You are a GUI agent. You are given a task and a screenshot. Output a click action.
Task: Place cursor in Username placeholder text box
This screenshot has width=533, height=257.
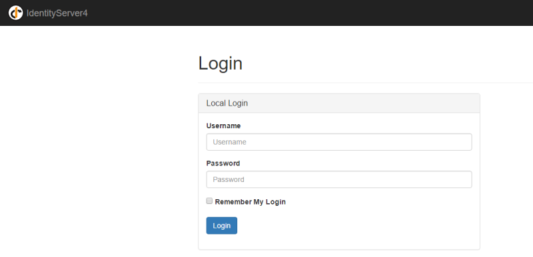339,142
